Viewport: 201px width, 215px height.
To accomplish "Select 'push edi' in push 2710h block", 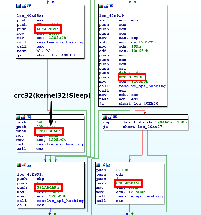I will tap(110, 175).
